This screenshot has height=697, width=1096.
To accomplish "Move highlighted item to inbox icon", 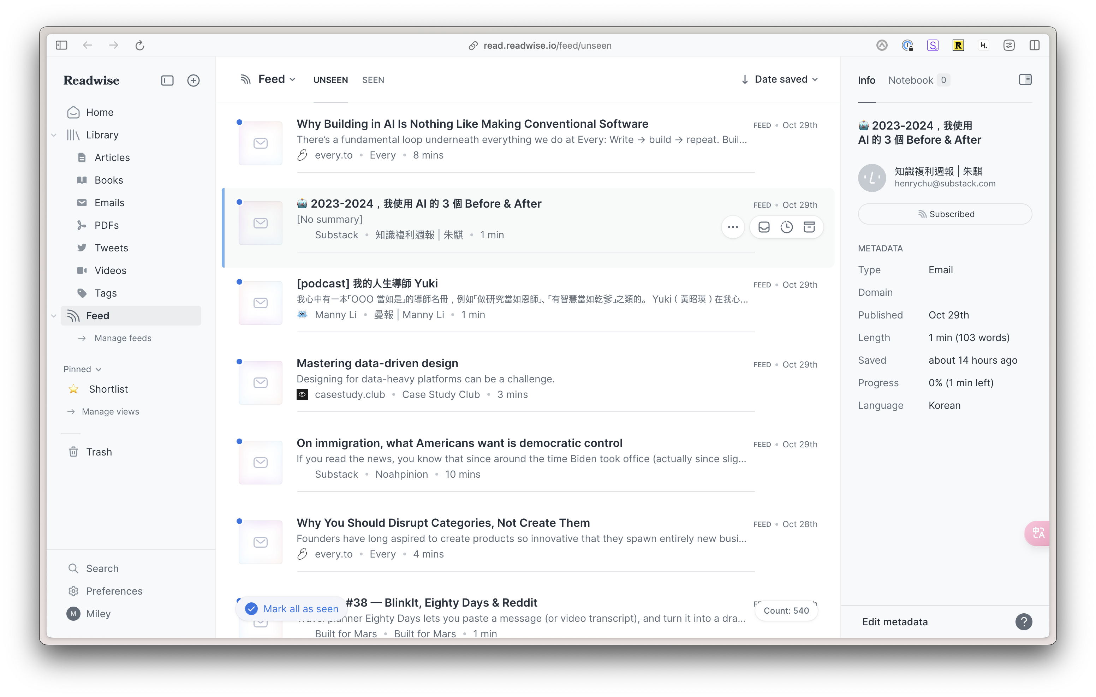I will click(764, 227).
